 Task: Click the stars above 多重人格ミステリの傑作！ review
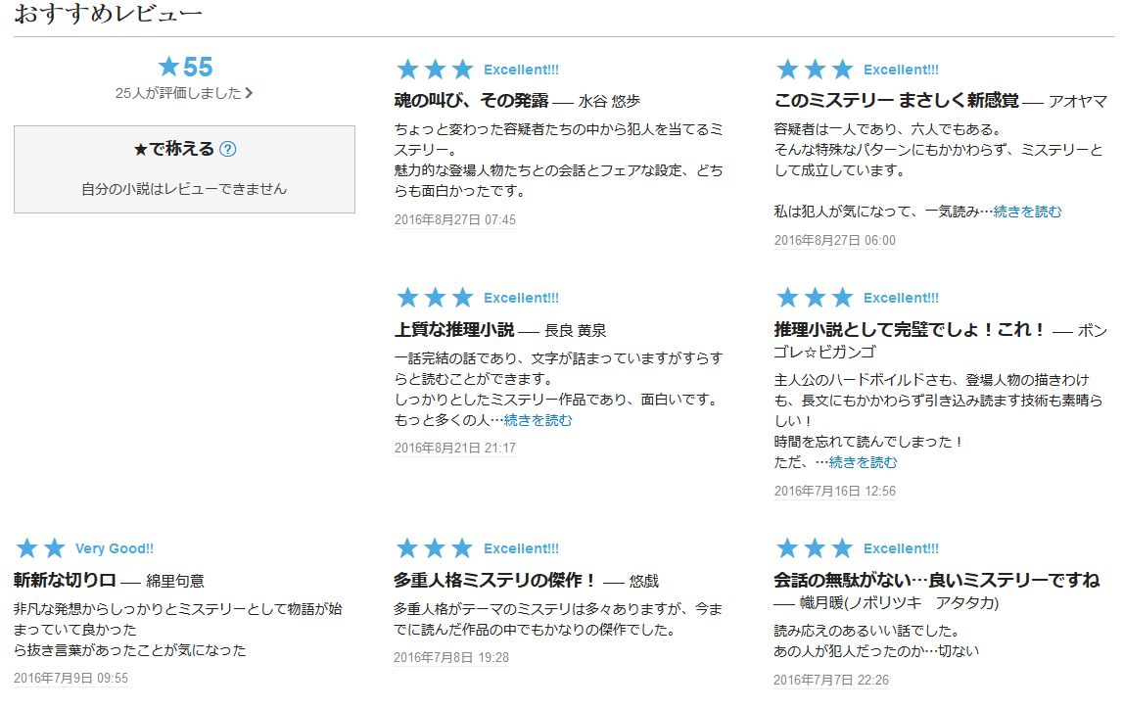(x=435, y=548)
